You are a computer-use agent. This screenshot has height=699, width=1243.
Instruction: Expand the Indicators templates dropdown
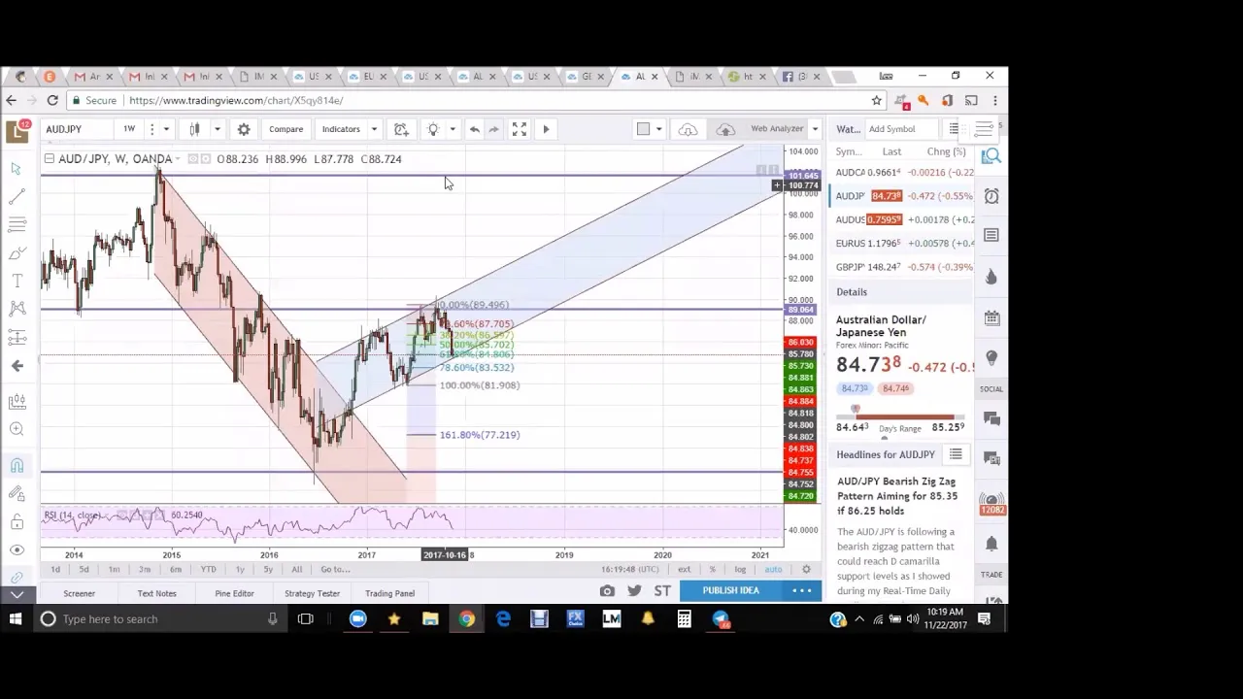[x=374, y=129]
